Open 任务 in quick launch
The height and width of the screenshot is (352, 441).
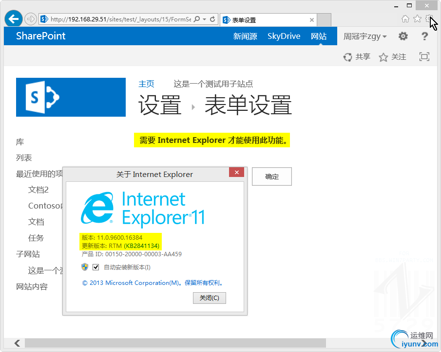[x=36, y=238]
